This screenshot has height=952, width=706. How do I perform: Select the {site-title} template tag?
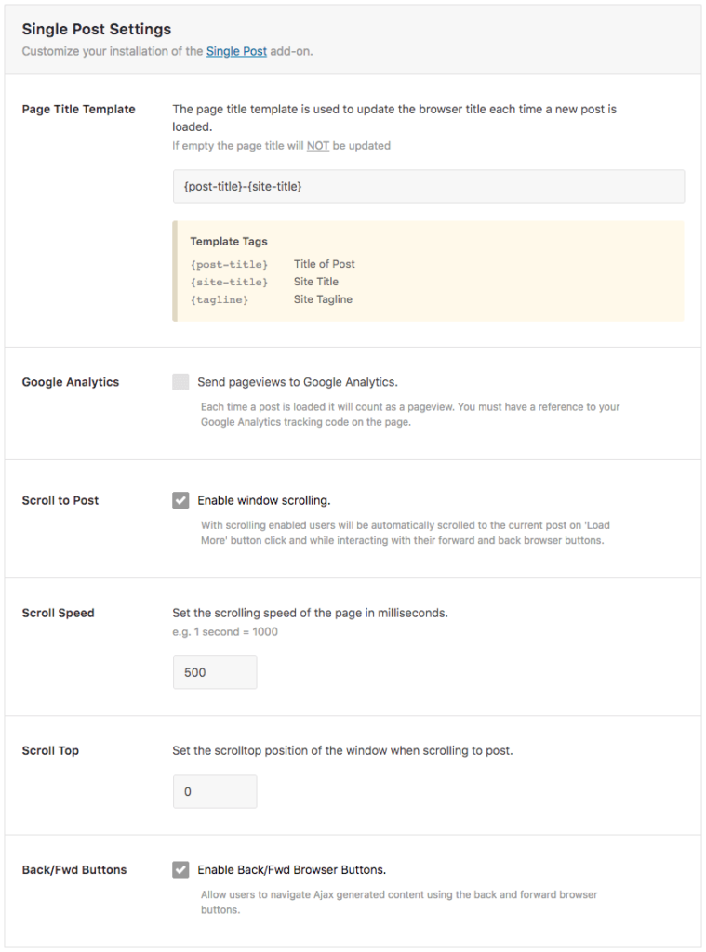229,282
